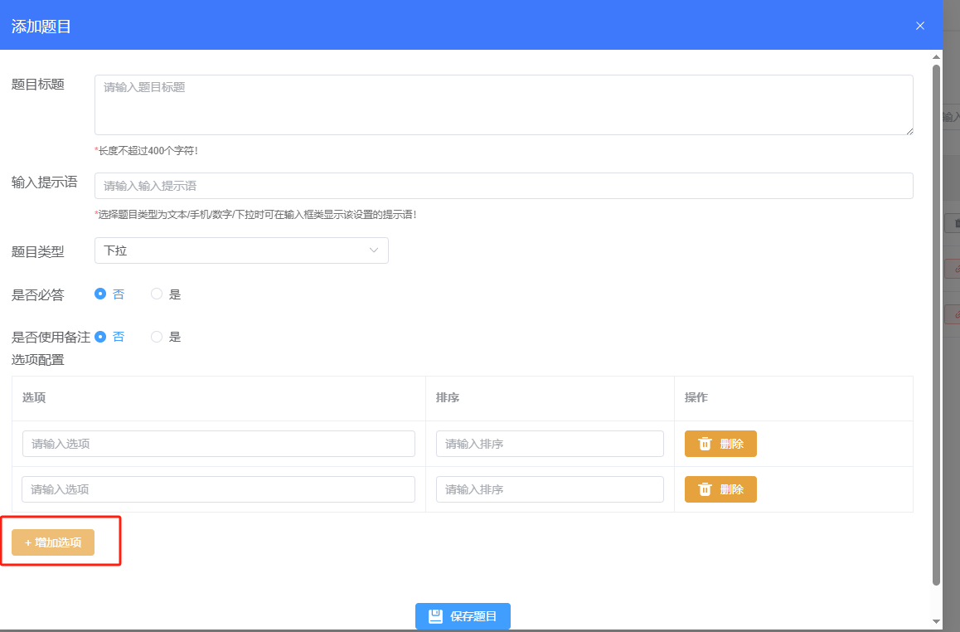Click the 题目标题 text area
The width and height of the screenshot is (960, 632).
504,105
